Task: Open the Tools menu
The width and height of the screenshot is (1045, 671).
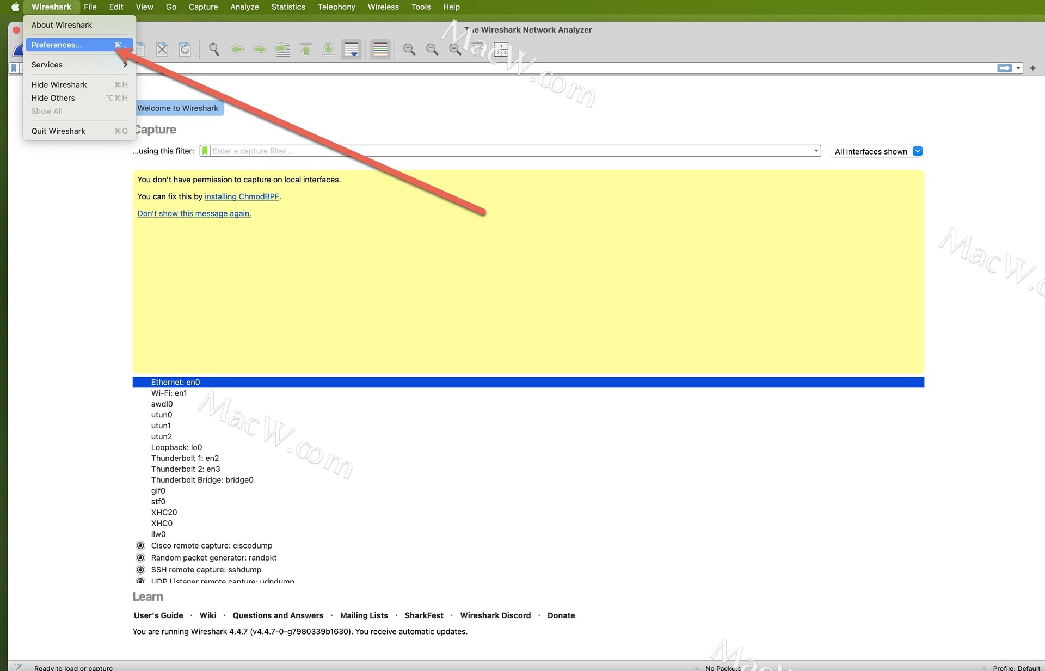Action: tap(421, 7)
